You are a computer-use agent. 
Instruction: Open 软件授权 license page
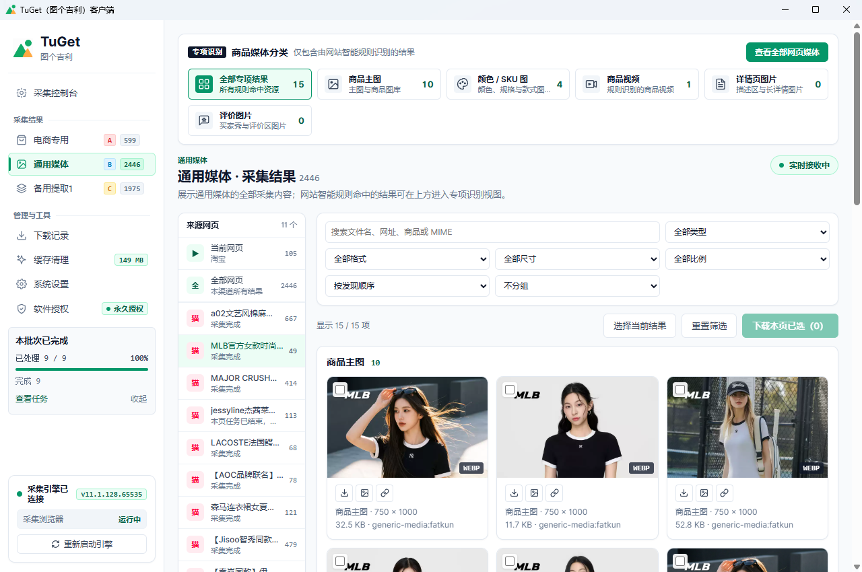pyautogui.click(x=81, y=309)
